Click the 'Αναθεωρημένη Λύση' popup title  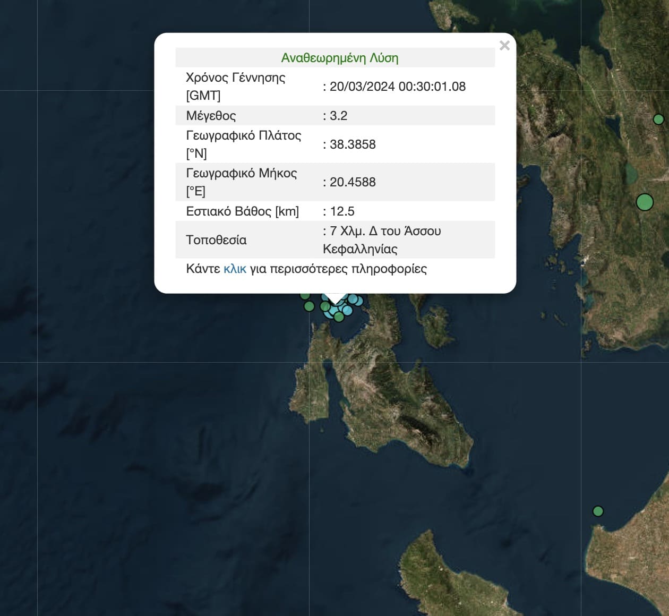pyautogui.click(x=339, y=58)
